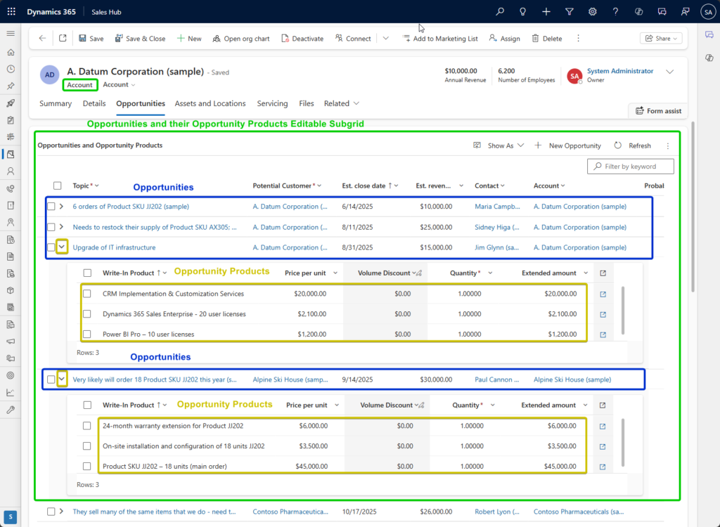
Task: Click the main form vertical scrollbar
Action: (x=693, y=207)
